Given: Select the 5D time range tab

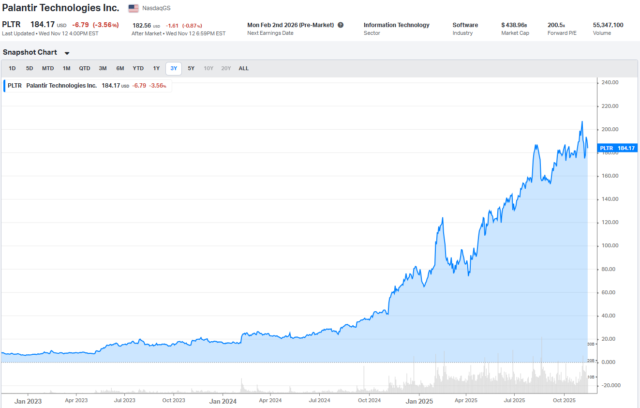Looking at the screenshot, I should coord(30,68).
